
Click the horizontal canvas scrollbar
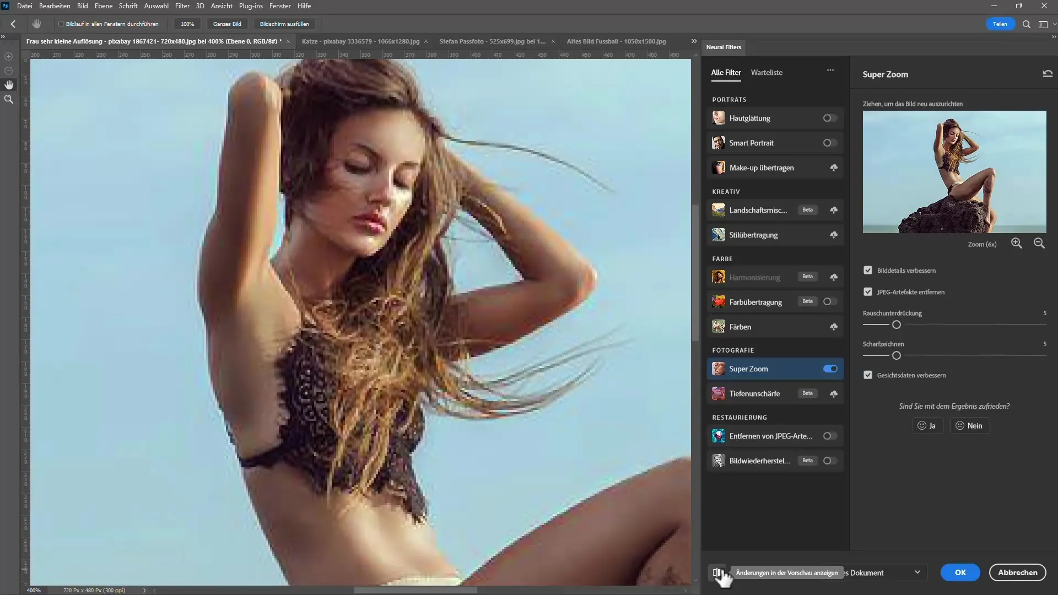(415, 590)
